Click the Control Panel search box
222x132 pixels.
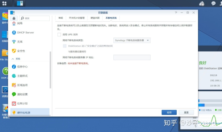click(x=34, y=18)
